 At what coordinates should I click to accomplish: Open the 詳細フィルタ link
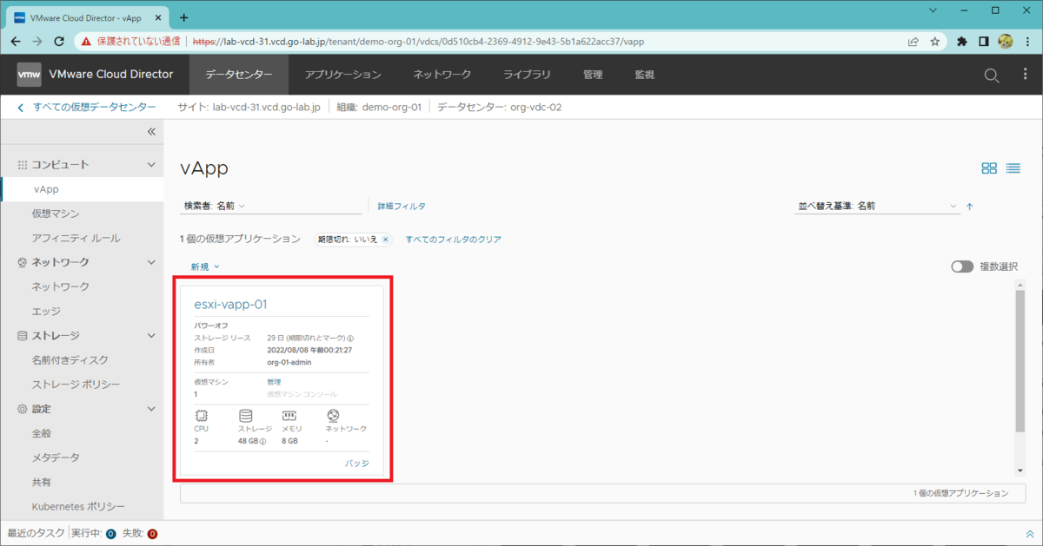pos(402,206)
